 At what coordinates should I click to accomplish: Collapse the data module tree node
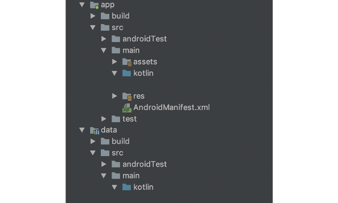point(82,130)
